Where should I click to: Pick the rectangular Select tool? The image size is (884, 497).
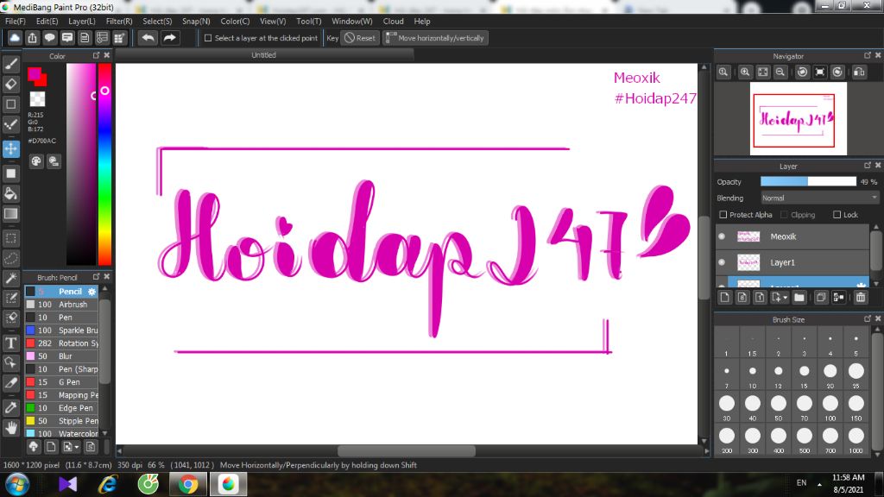10,238
